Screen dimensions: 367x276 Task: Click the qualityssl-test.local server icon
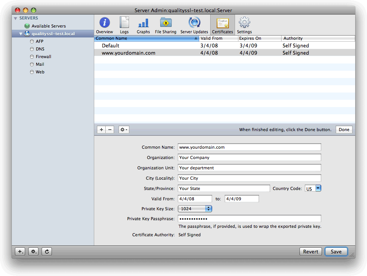tap(27, 34)
